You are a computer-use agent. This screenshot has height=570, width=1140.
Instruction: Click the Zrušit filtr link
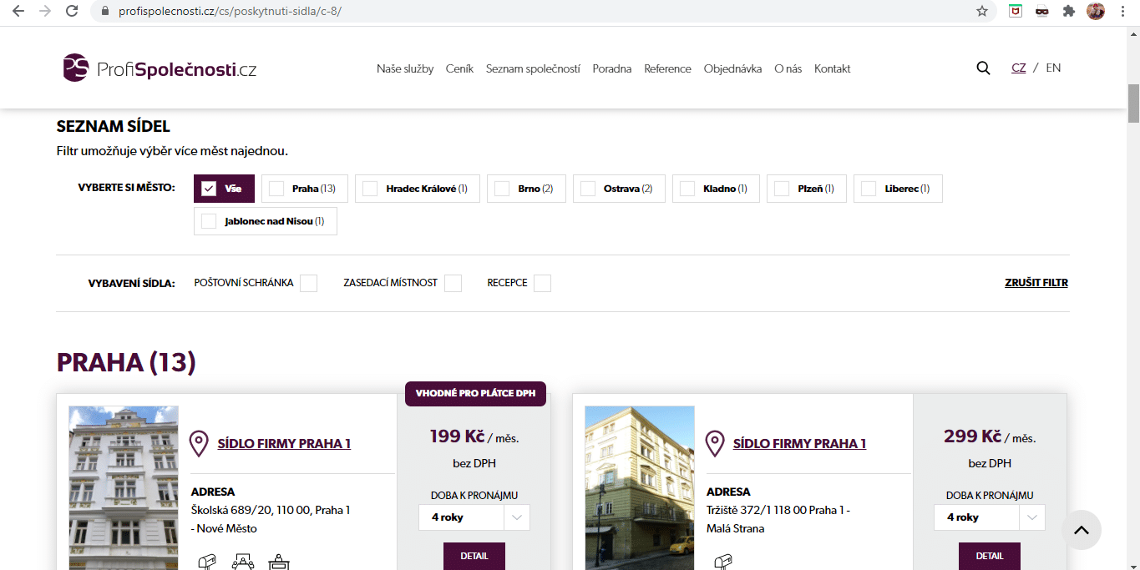tap(1036, 283)
